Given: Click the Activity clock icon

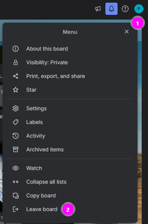Looking at the screenshot, I should pyautogui.click(x=16, y=136).
